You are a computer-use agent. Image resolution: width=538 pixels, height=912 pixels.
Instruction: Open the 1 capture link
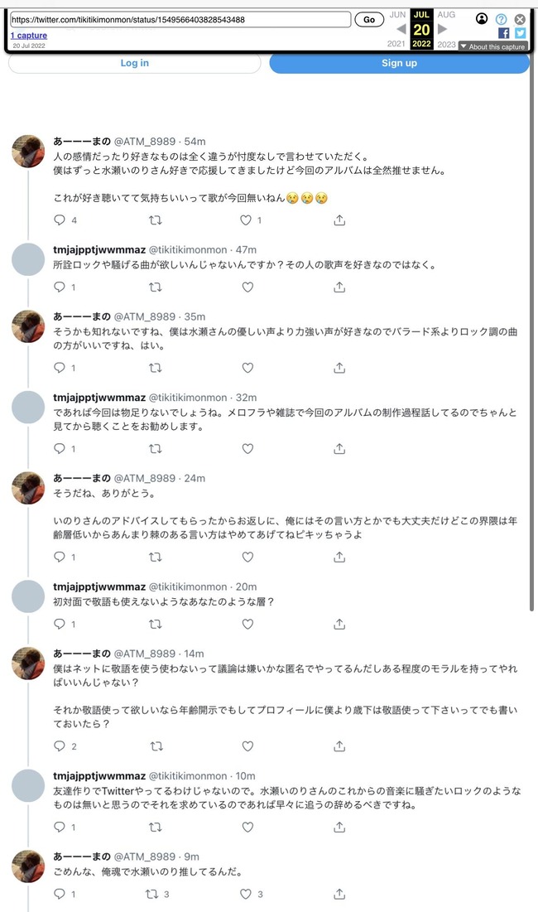tap(29, 36)
